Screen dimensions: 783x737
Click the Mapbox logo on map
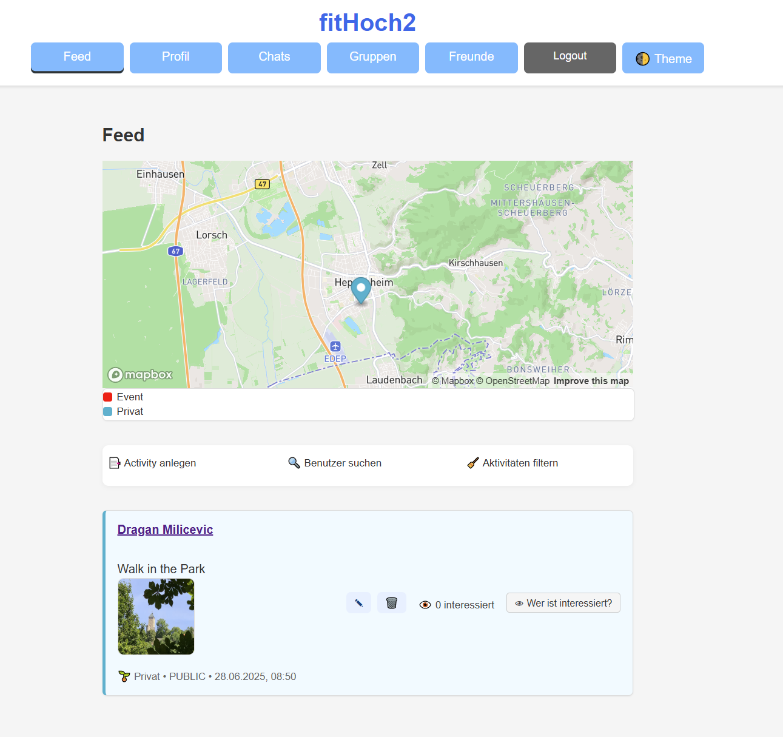click(x=140, y=375)
